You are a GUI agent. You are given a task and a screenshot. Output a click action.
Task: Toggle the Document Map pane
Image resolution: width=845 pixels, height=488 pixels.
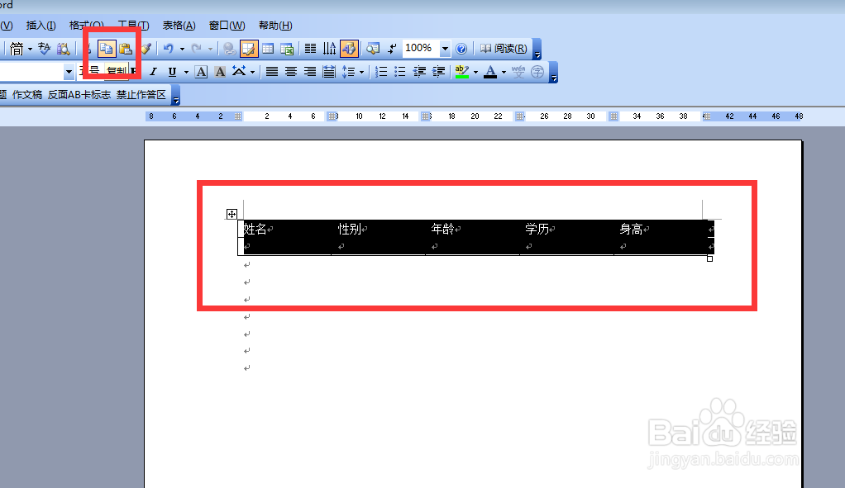point(373,49)
